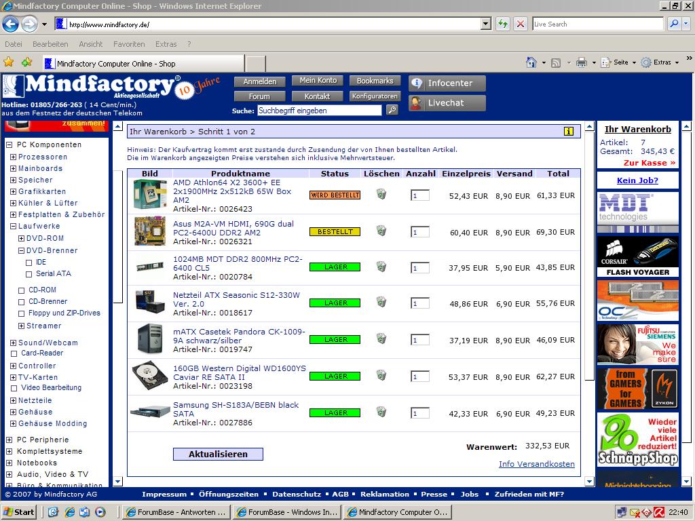Click the browser Forward arrow button

(x=30, y=24)
